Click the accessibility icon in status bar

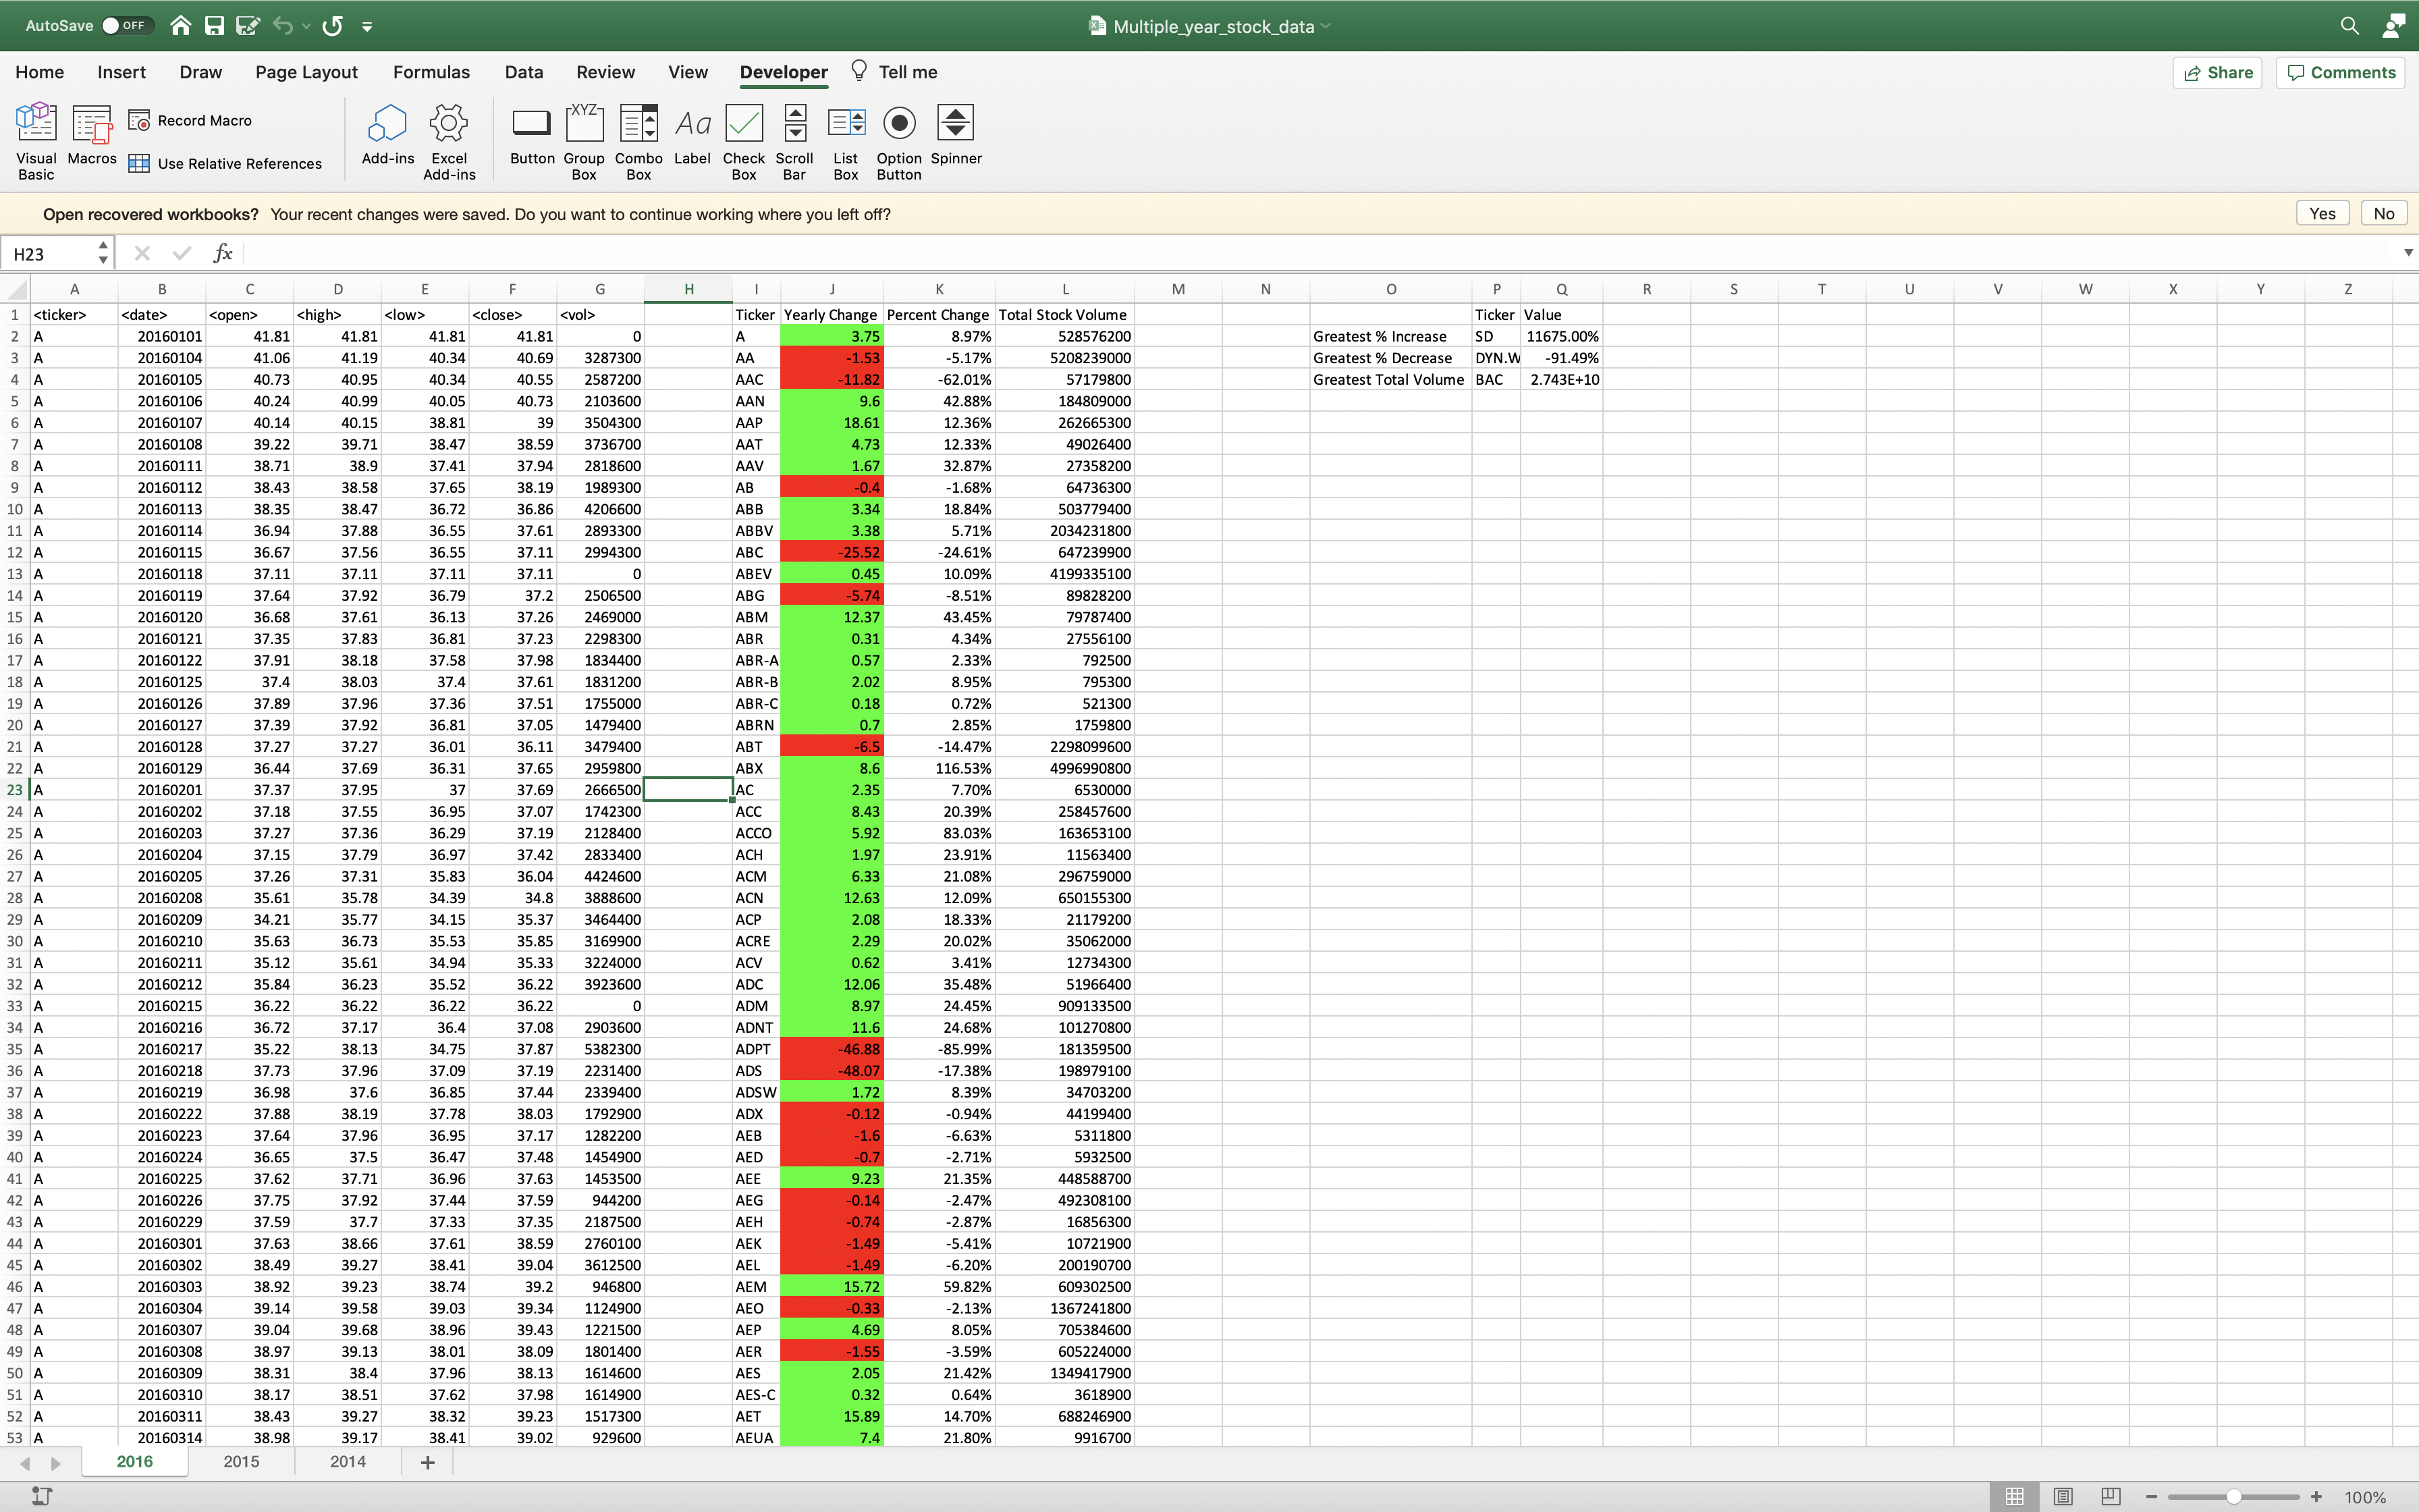[x=42, y=1496]
